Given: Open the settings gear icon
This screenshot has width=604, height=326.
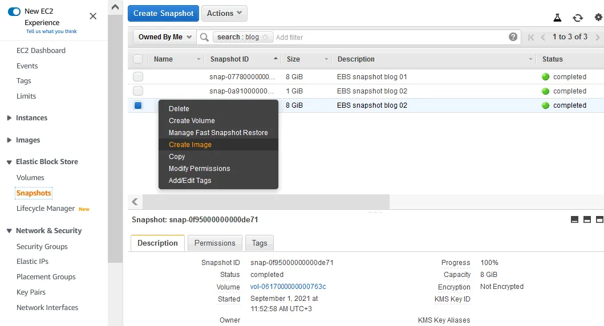Looking at the screenshot, I should 598,18.
